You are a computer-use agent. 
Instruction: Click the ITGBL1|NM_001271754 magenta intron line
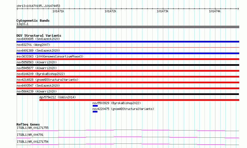coord(128,144)
